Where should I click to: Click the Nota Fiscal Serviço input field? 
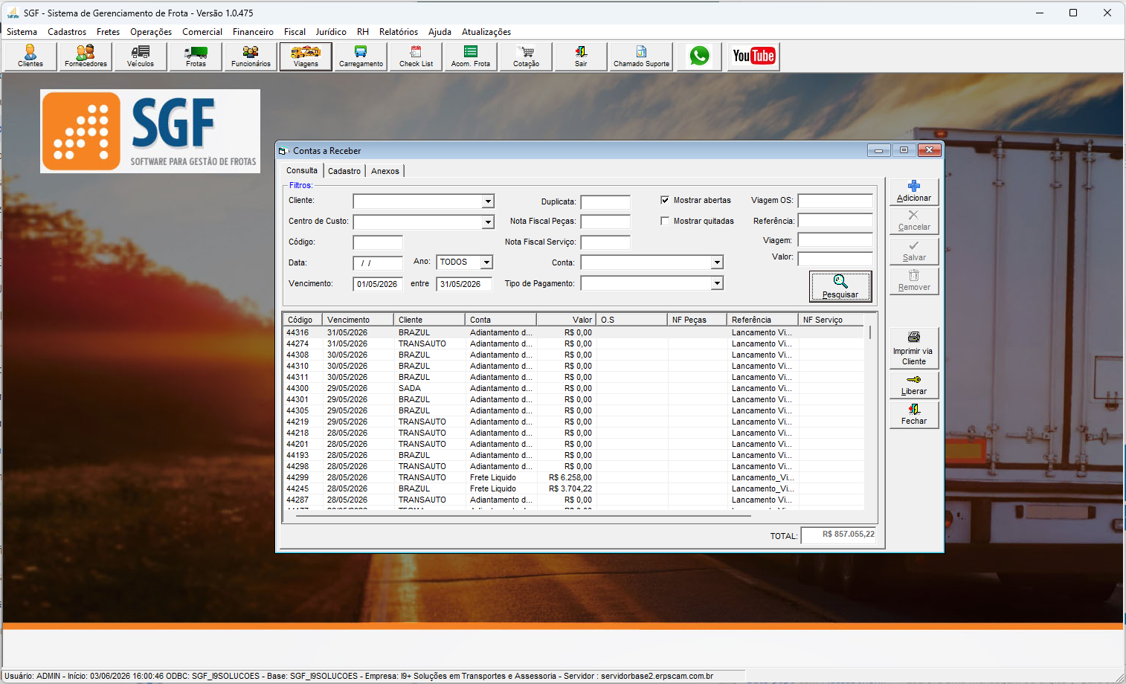coord(605,242)
